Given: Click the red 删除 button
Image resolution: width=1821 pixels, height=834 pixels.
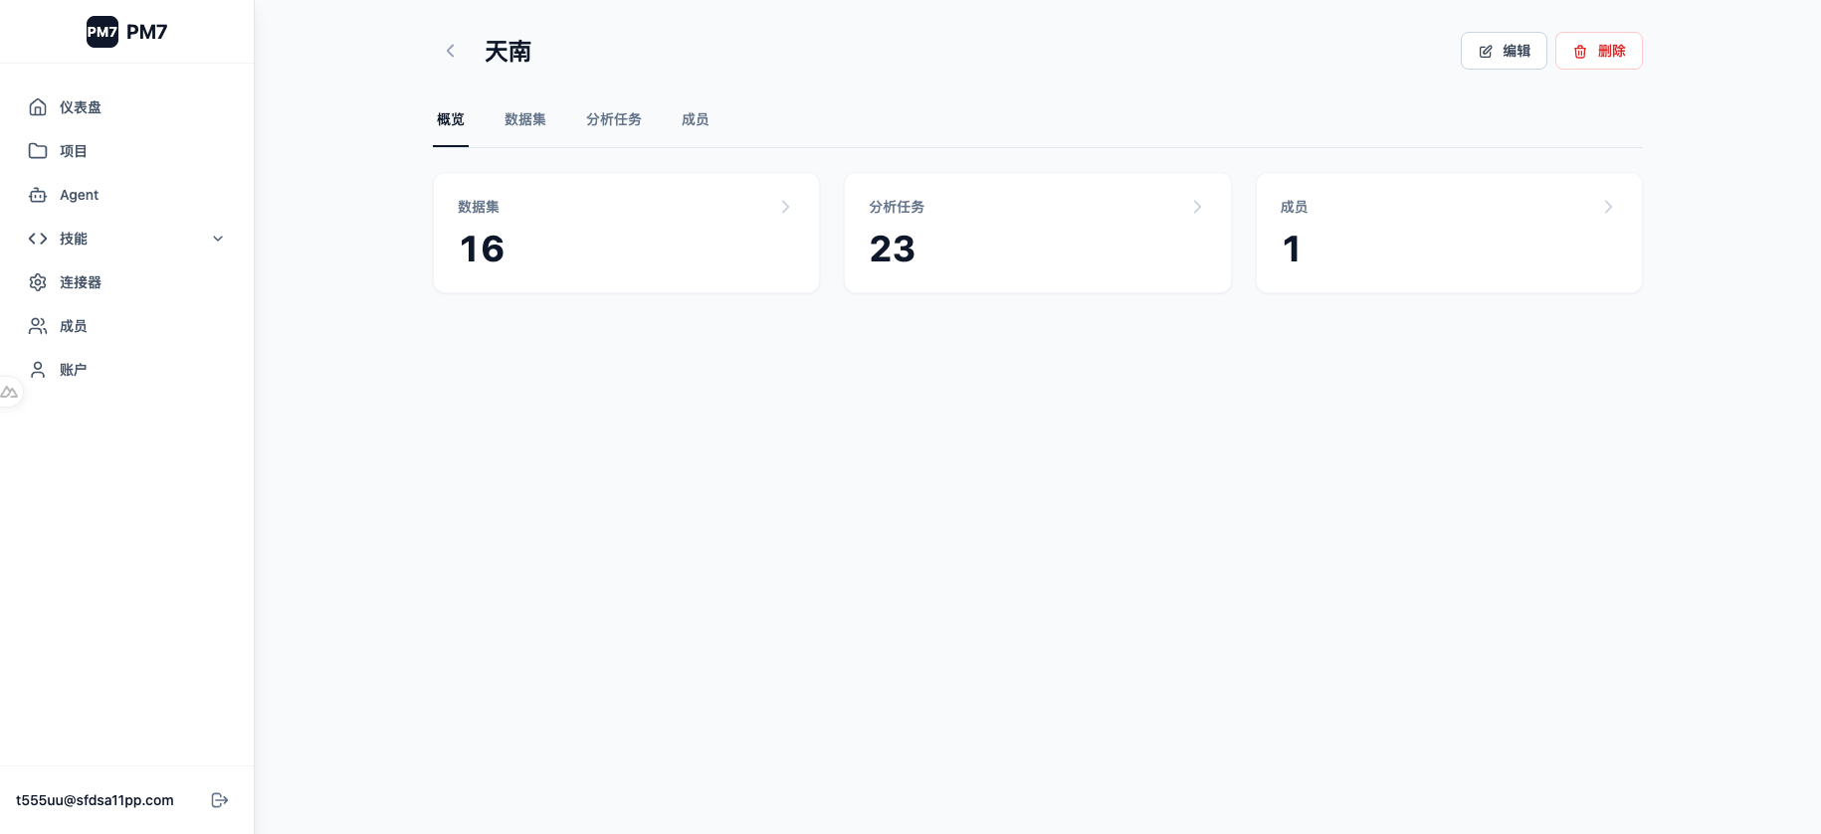Looking at the screenshot, I should click(1599, 51).
